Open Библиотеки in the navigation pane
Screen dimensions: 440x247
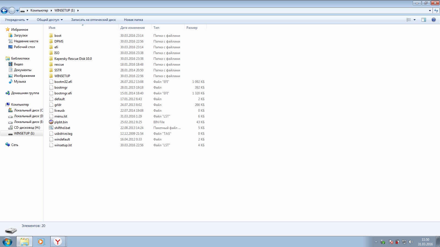click(x=20, y=58)
